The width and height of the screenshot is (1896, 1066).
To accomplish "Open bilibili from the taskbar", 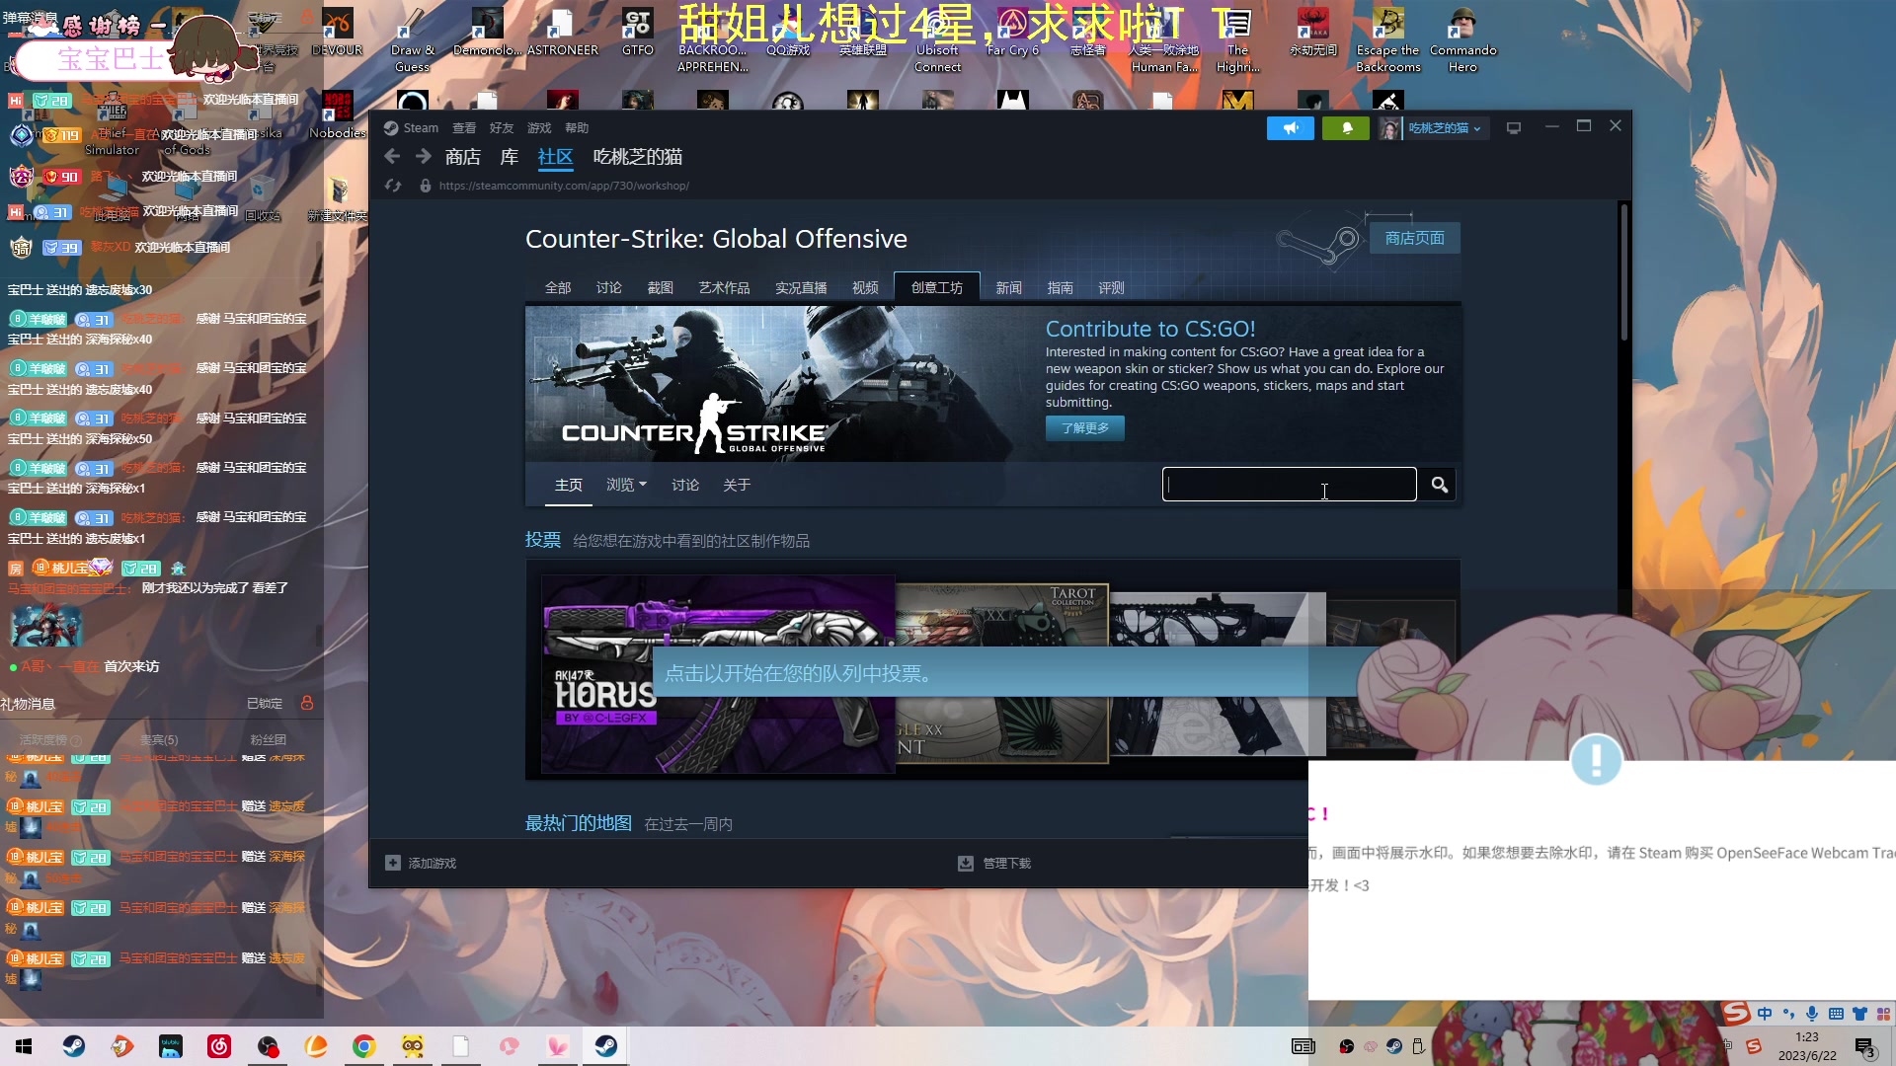I will click(x=171, y=1046).
